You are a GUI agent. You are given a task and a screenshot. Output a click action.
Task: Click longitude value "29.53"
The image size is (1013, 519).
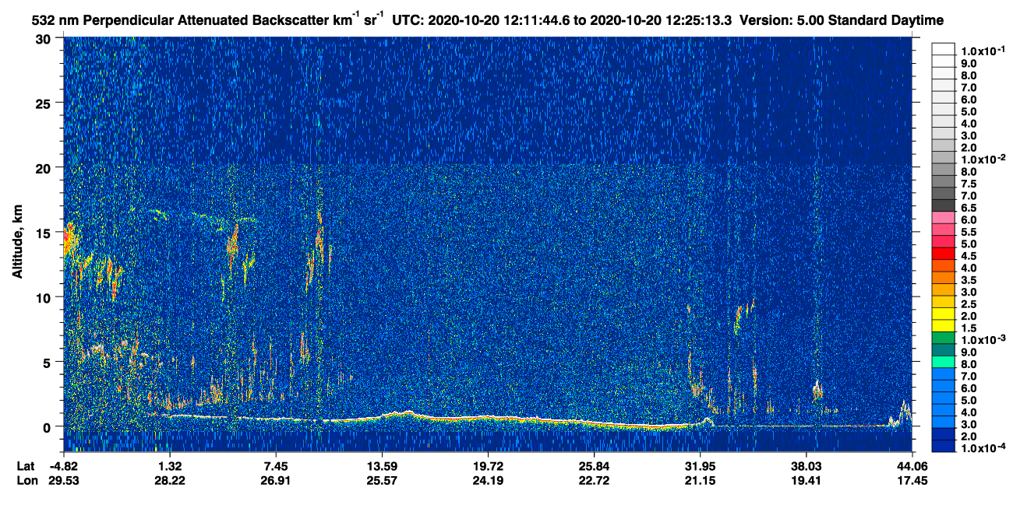tap(64, 481)
